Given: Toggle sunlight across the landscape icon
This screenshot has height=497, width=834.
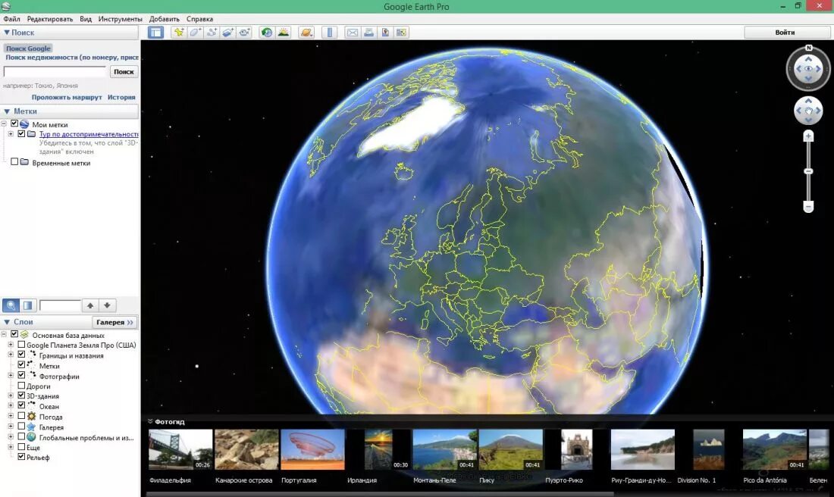Looking at the screenshot, I should click(x=284, y=33).
